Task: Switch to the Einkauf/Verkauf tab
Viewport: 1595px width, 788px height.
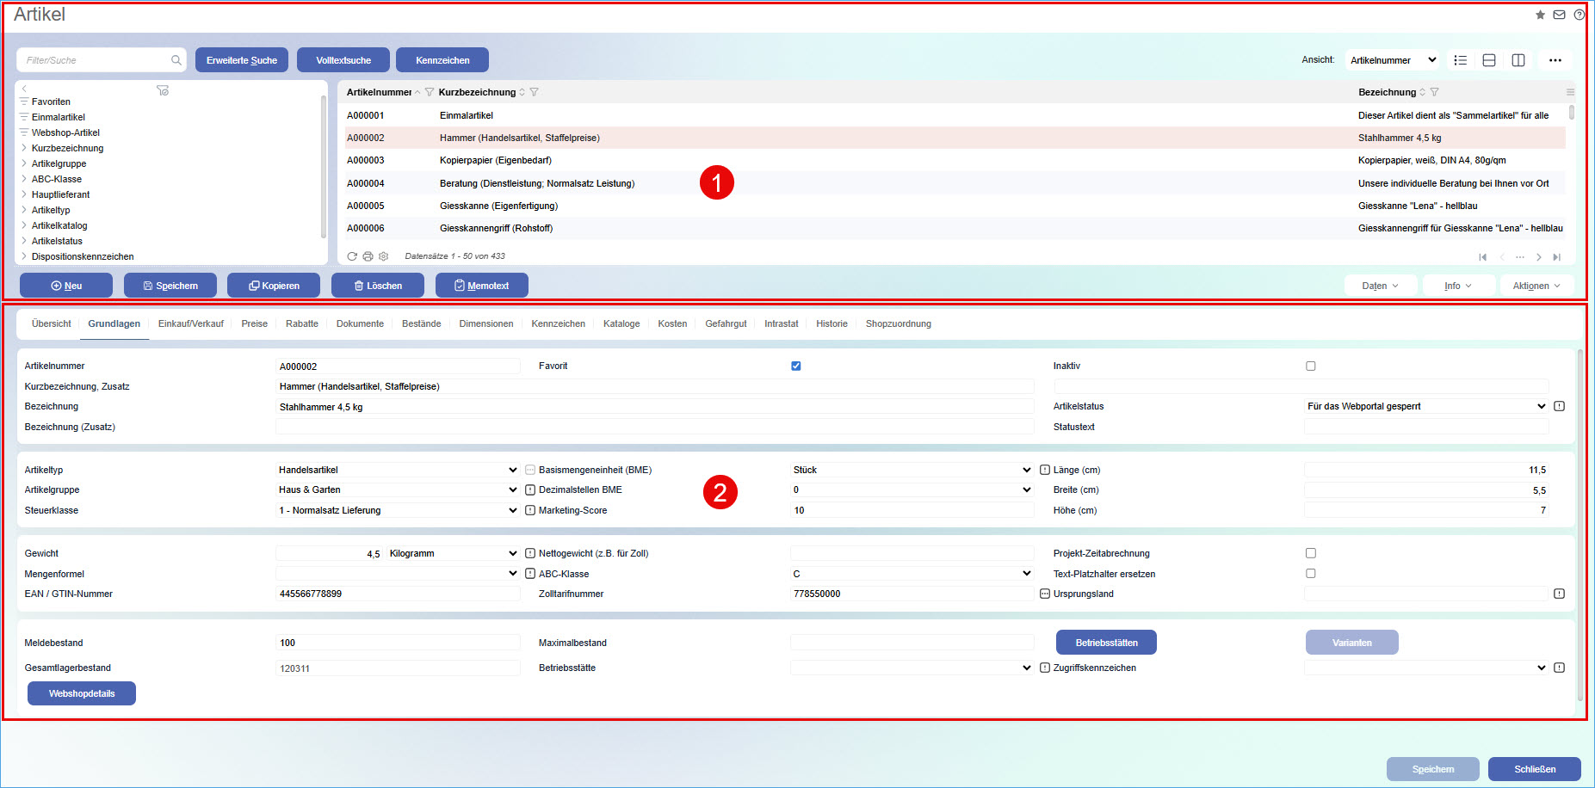Action: click(x=190, y=323)
